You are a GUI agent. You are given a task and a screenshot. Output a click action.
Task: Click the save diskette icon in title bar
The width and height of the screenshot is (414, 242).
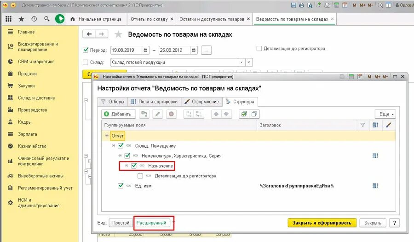pyautogui.click(x=293, y=5)
